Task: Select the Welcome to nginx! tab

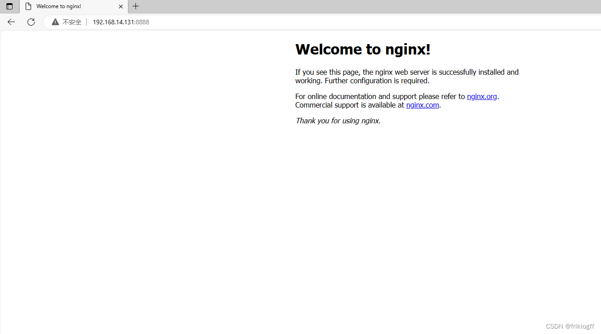Action: pyautogui.click(x=74, y=7)
